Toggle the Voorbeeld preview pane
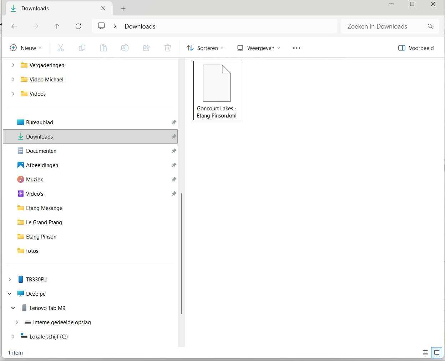This screenshot has width=445, height=361. coord(416,48)
